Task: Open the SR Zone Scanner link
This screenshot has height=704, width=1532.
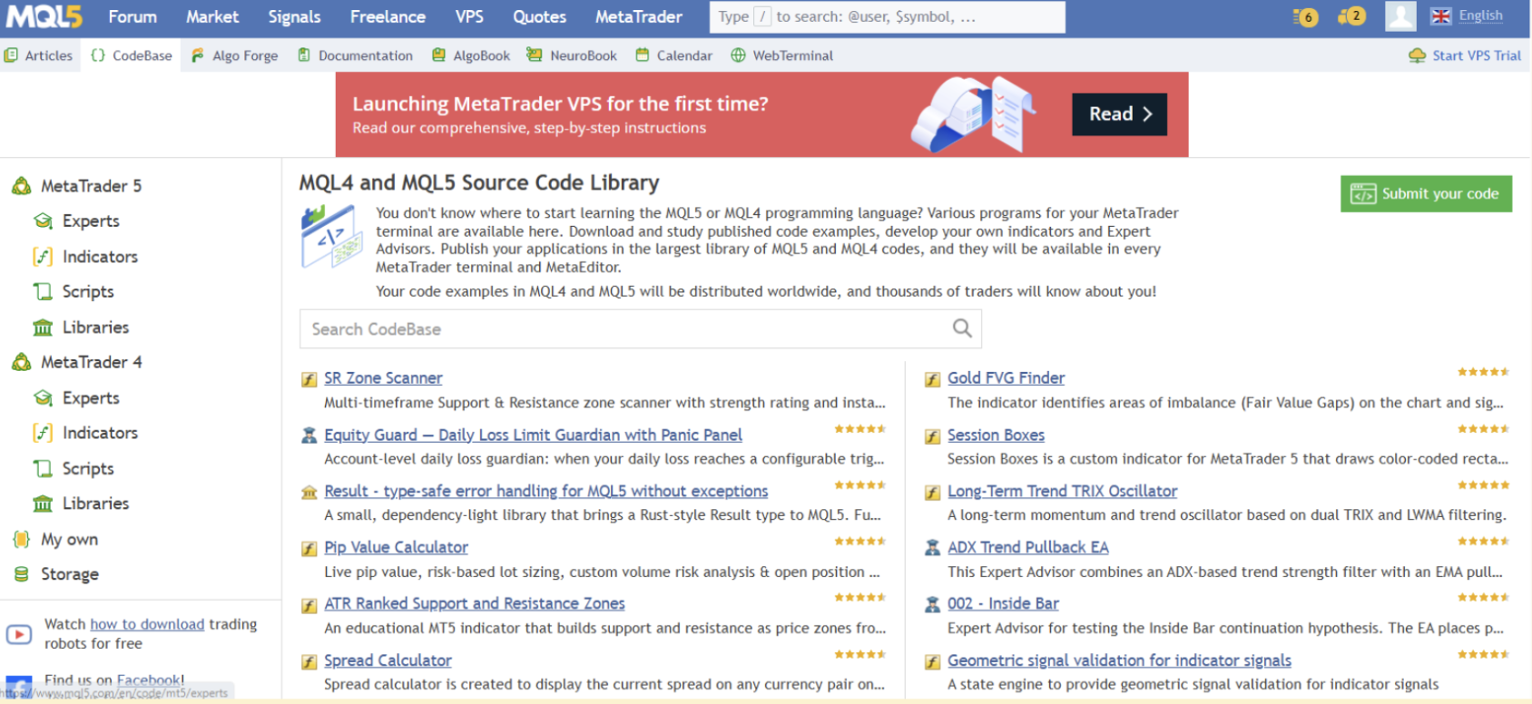Action: click(x=383, y=378)
